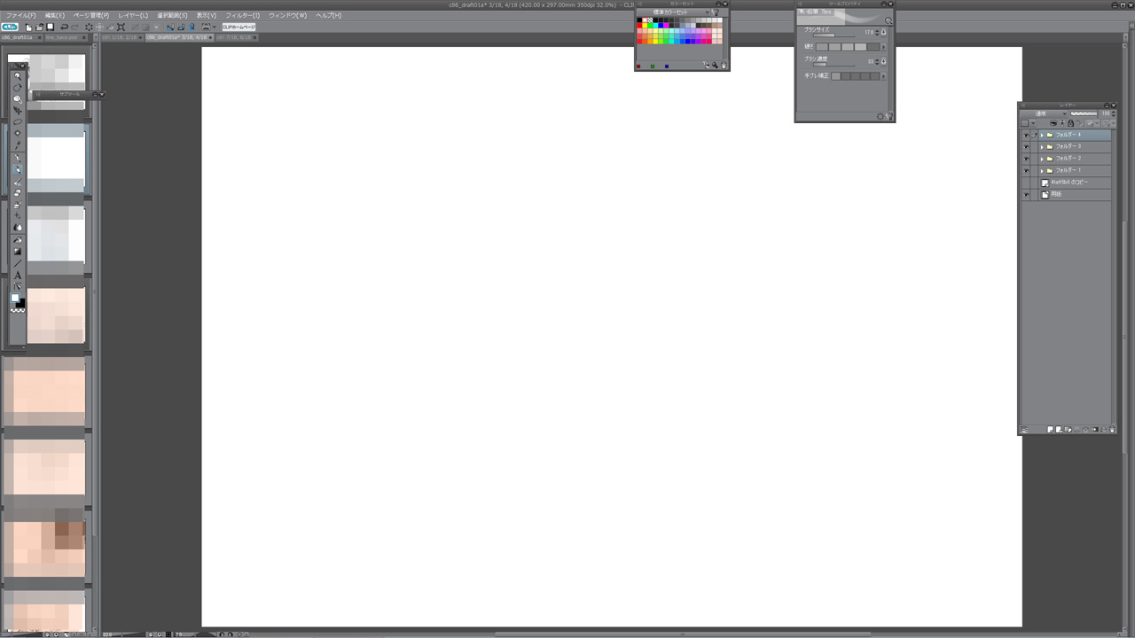Expand フォルダー 4 folder triangle
This screenshot has width=1135, height=638.
(x=1042, y=135)
